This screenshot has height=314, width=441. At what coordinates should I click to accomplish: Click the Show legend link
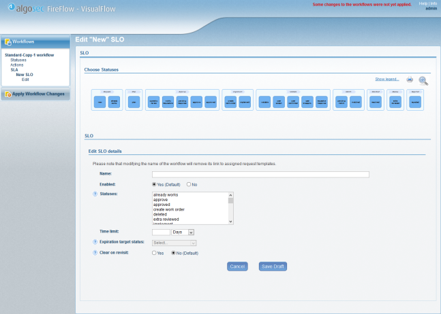[387, 80]
